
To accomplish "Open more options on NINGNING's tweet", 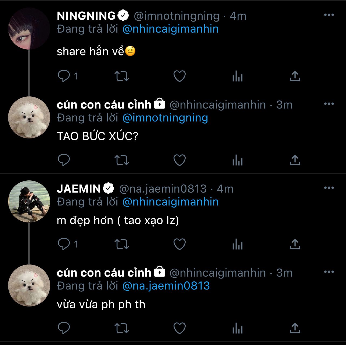I will [329, 15].
